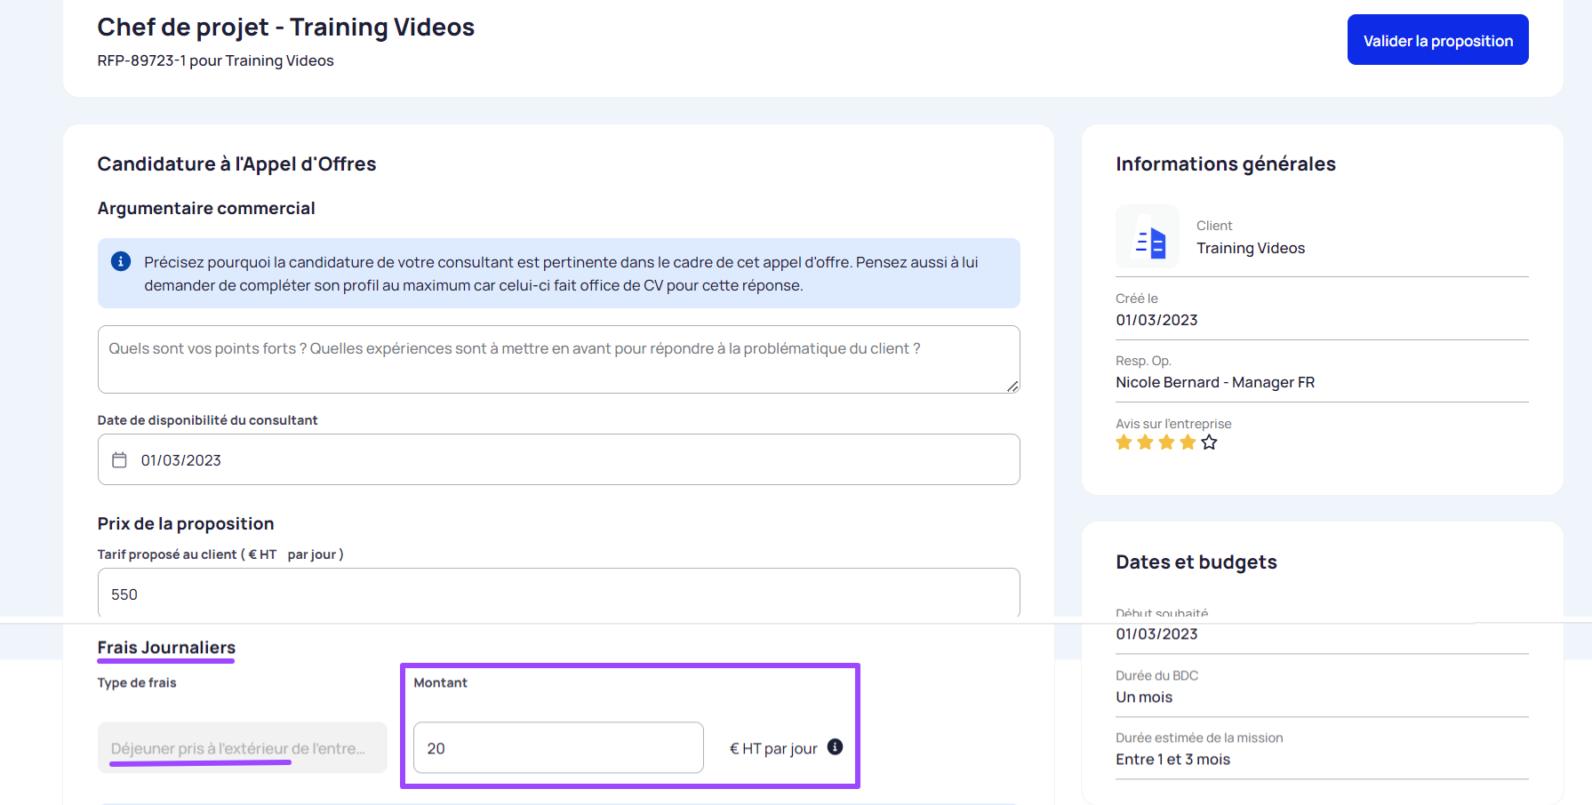Click the Montant field showing 20

click(558, 747)
